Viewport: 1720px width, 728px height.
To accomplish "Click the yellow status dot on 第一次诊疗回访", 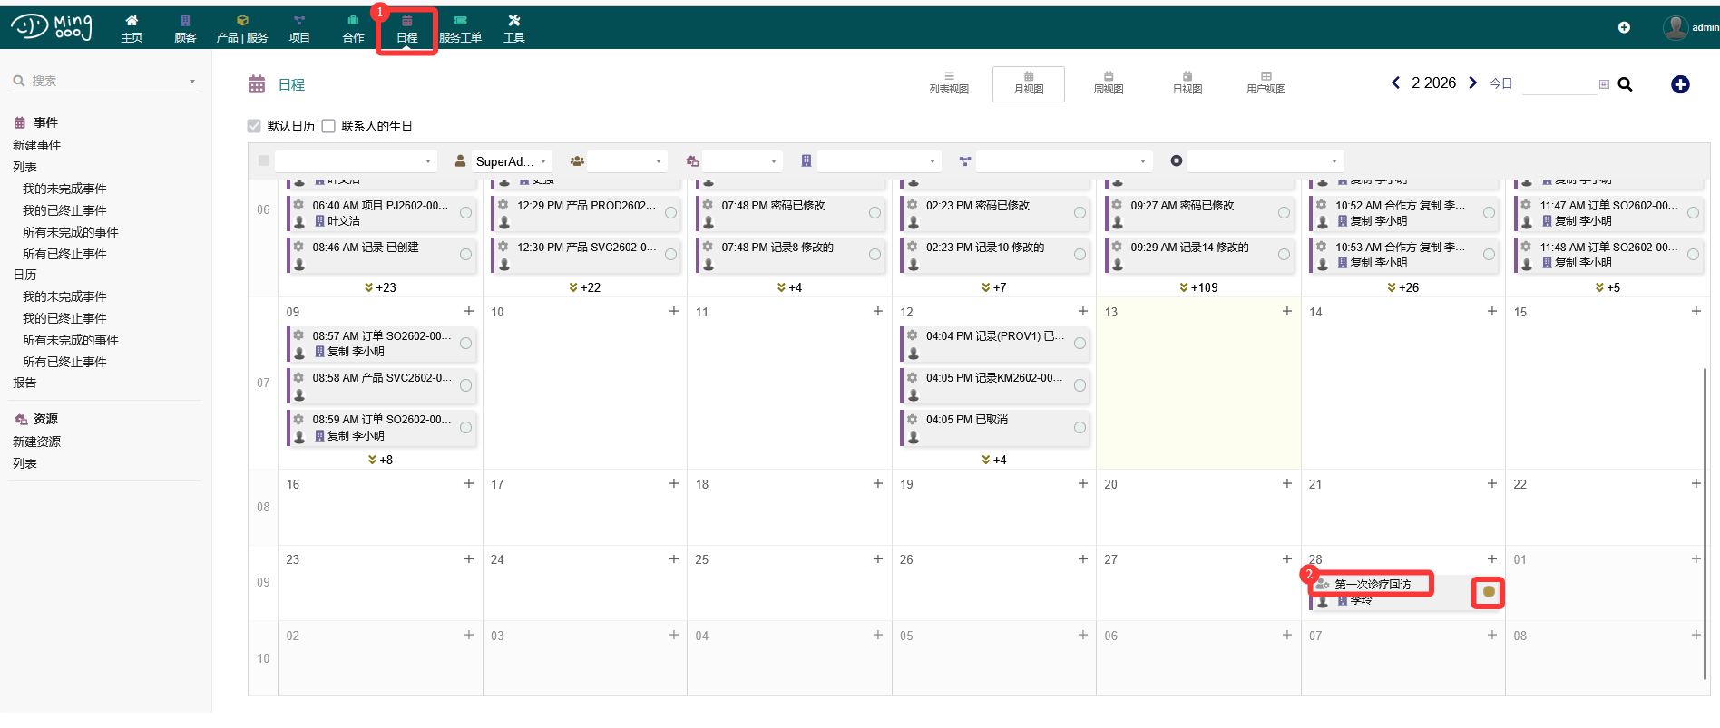I will (1488, 592).
